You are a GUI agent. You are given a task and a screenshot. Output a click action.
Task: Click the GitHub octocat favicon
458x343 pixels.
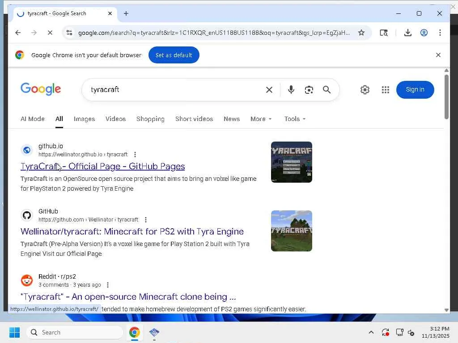click(27, 215)
